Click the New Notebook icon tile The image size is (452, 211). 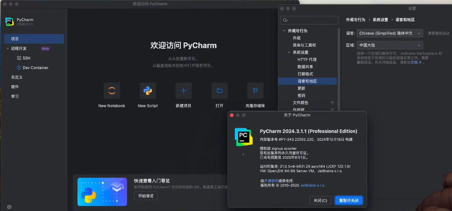[x=112, y=91]
